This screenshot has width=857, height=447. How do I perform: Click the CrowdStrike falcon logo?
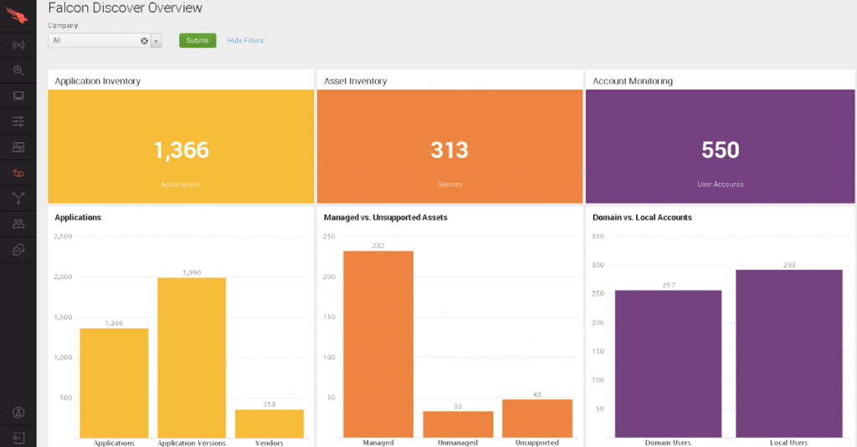click(x=18, y=14)
